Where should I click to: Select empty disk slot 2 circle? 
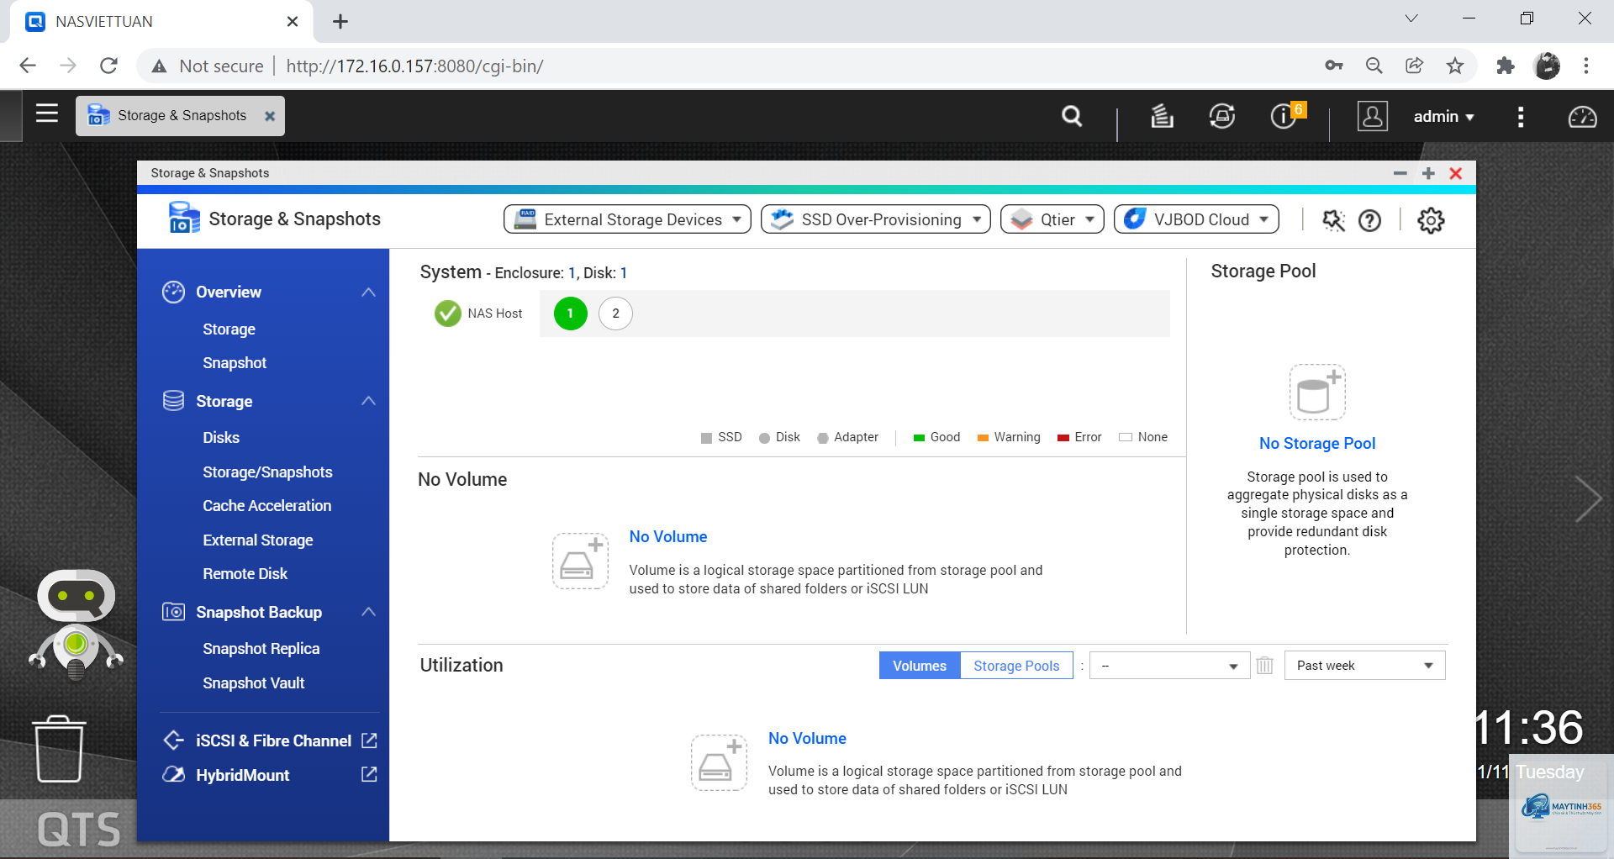(x=615, y=314)
